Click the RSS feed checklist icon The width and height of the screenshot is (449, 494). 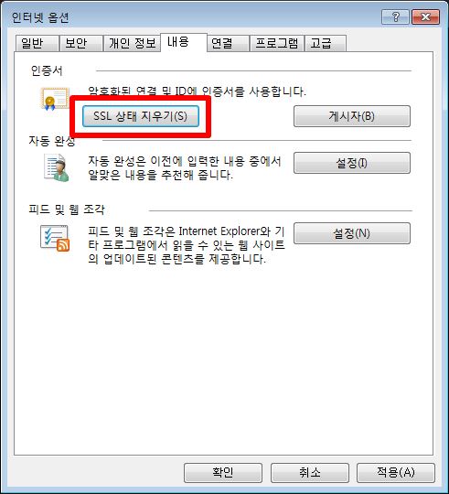[55, 239]
